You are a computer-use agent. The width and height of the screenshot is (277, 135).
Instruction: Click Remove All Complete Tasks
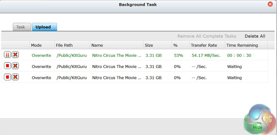point(207,36)
